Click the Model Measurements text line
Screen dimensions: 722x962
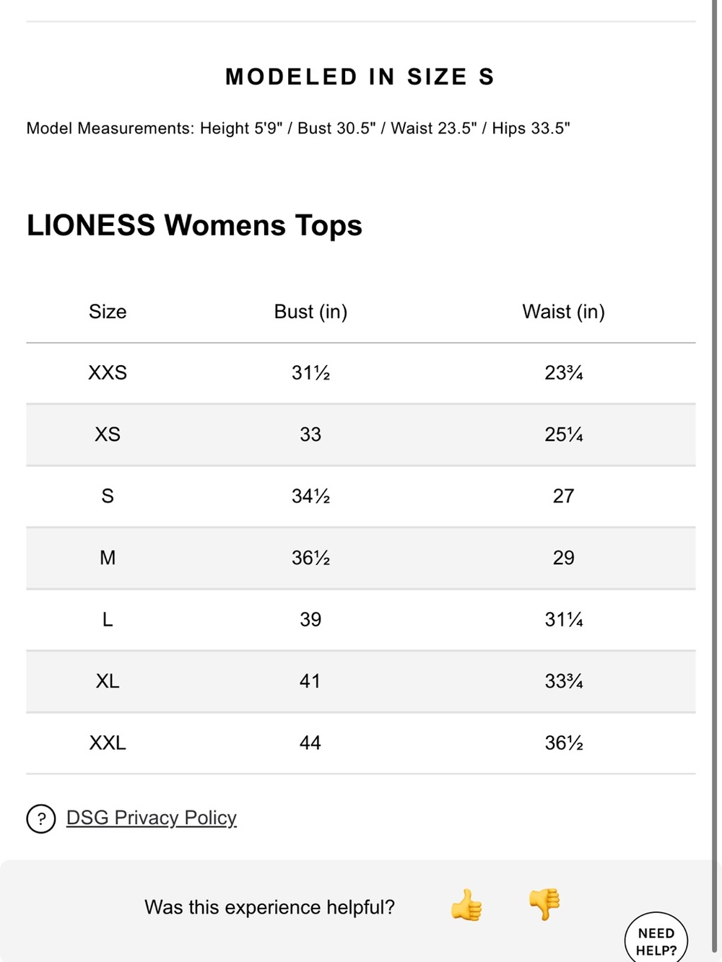tap(298, 128)
